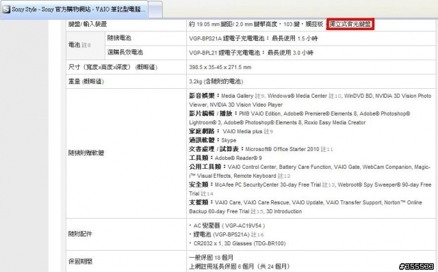Open a new blank browser tab
Viewport: 438px width, 272px height.
click(x=155, y=10)
